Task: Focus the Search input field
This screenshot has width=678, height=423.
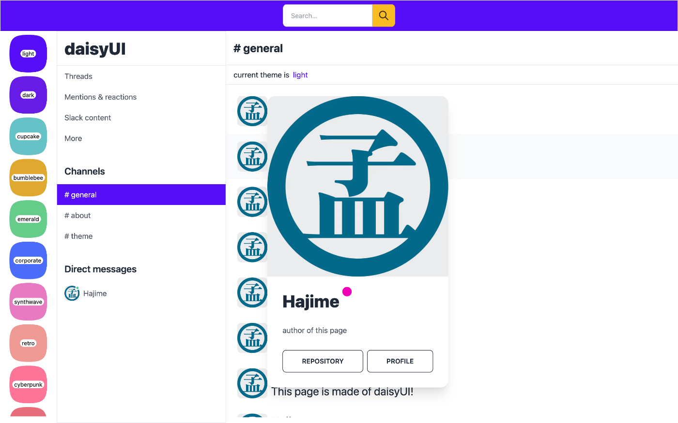Action: pos(327,15)
